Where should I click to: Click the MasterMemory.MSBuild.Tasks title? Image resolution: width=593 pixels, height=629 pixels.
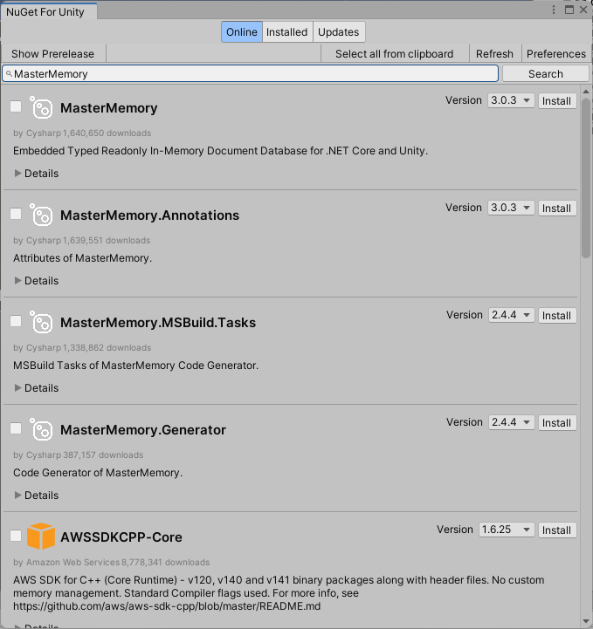point(158,323)
